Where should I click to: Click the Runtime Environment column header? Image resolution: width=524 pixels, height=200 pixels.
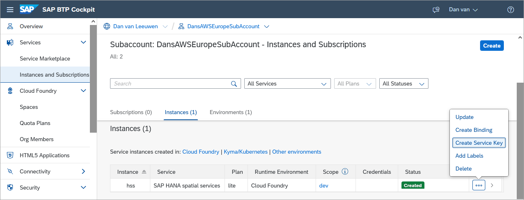coord(281,172)
